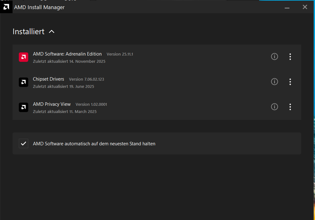Image resolution: width=315 pixels, height=220 pixels.
Task: Open three-dot menu for Adrenalin Edition
Action: pyautogui.click(x=290, y=57)
